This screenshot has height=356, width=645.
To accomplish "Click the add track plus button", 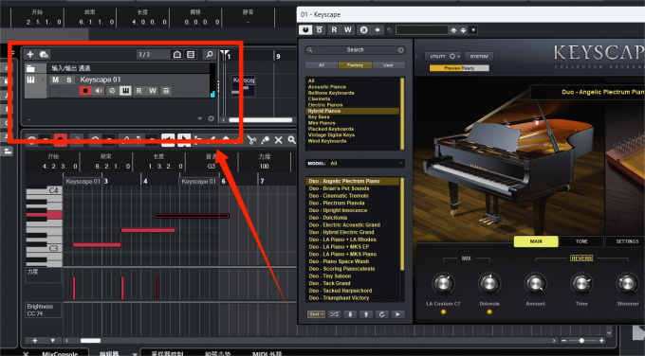I will [x=30, y=54].
